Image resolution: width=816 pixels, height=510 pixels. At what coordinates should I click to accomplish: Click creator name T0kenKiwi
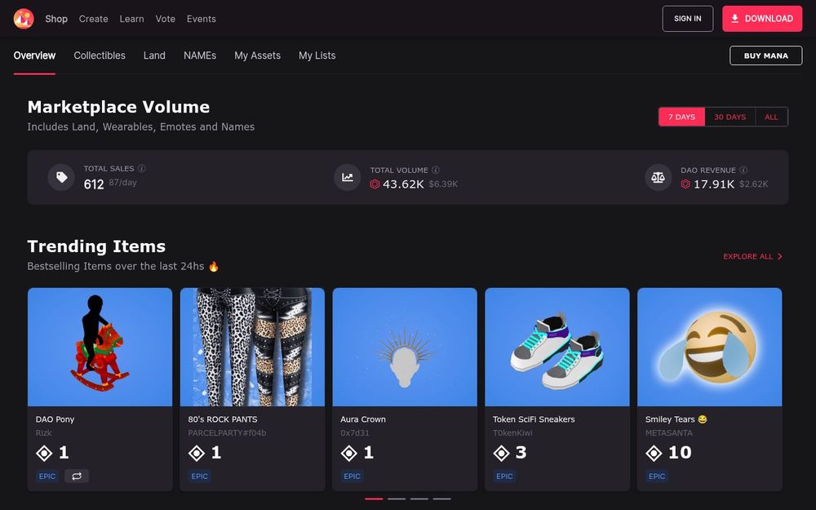512,433
